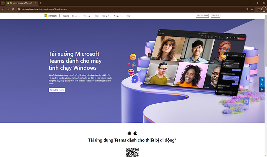
Task: Select the Tải xuống ứng dụng Microsoft browser tab
Action: [x=21, y=3]
